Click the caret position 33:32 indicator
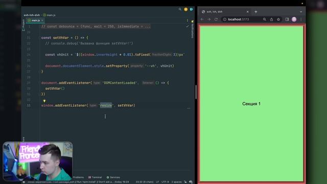Screen dimensions: 327x184 pos(145,182)
